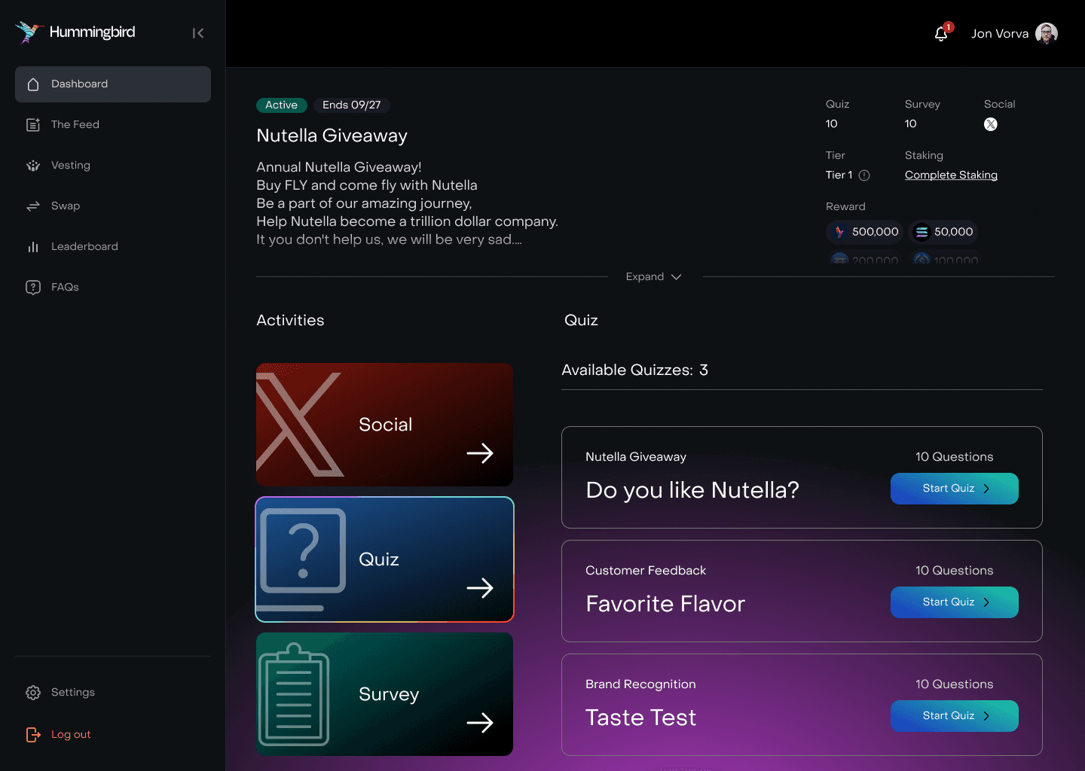Open the Dashboard menu item
The width and height of the screenshot is (1085, 771).
click(x=113, y=84)
